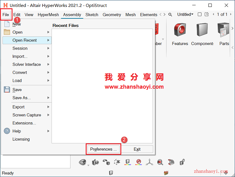The width and height of the screenshot is (235, 177).
Task: Expand ribbon tools with right chevron
Action: [232, 28]
